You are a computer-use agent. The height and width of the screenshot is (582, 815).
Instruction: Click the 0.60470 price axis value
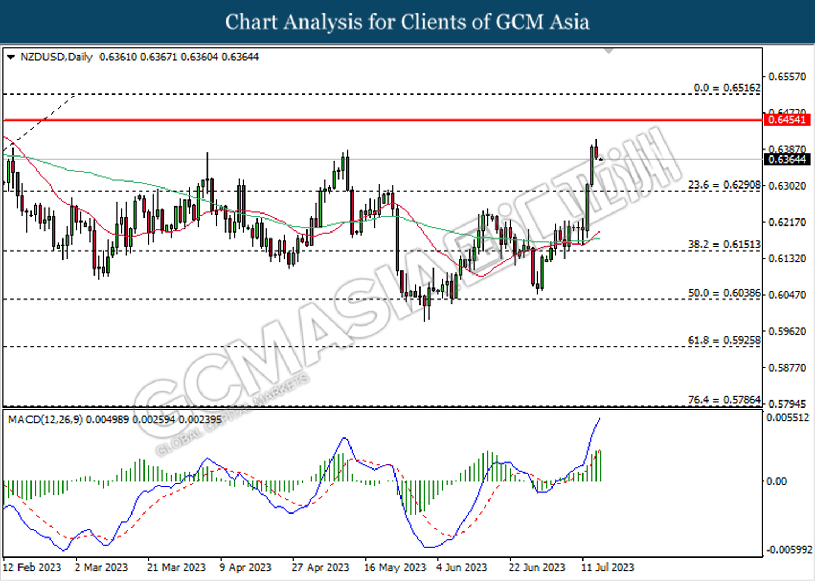coord(787,295)
